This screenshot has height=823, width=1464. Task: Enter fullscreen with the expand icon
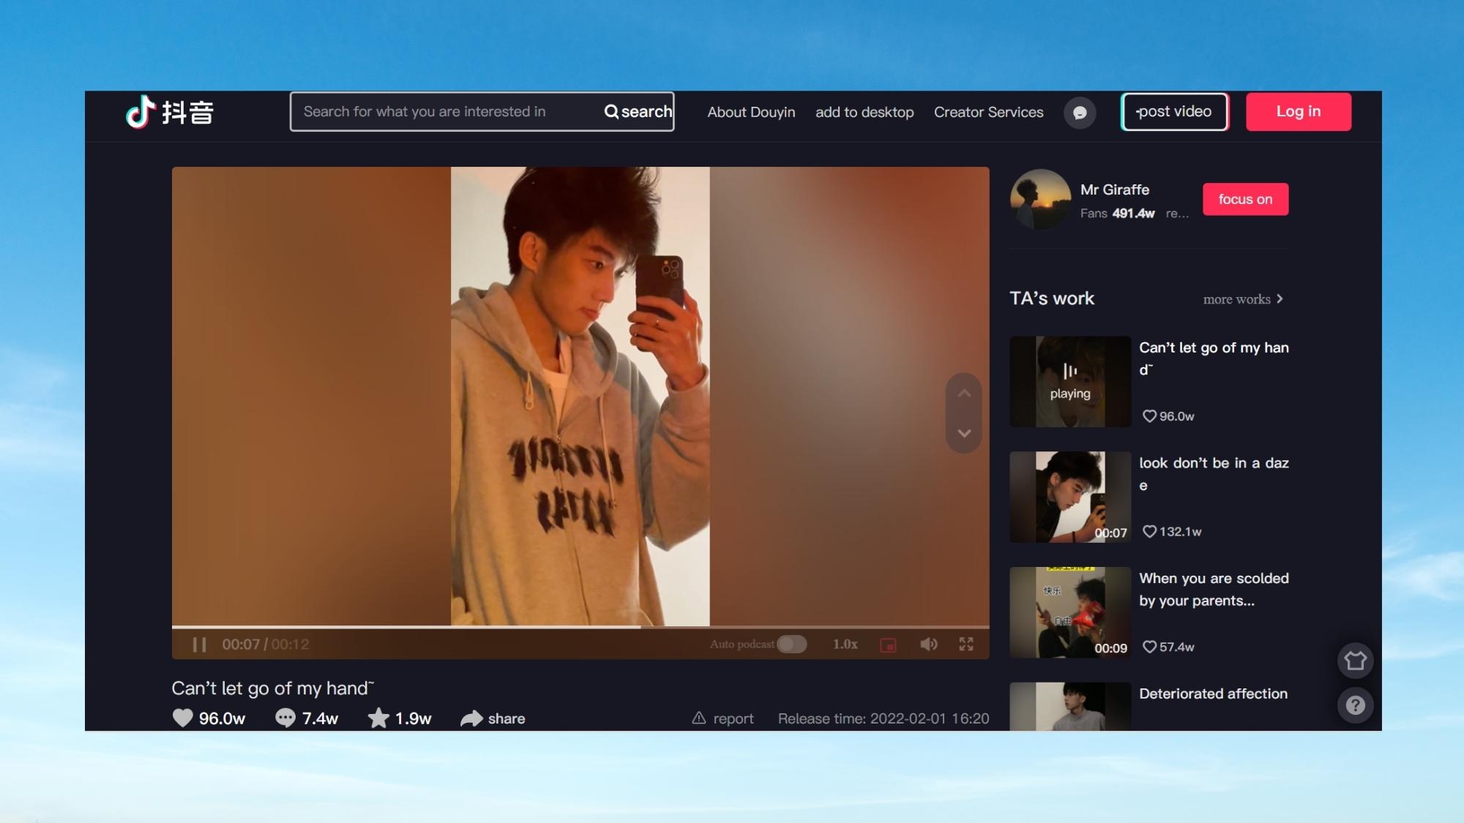(x=966, y=644)
